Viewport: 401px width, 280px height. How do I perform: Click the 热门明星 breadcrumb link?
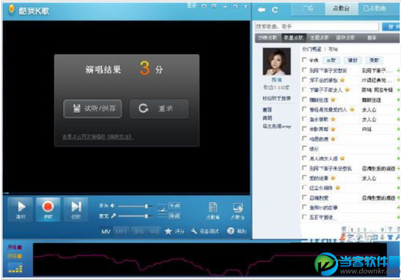coord(311,49)
